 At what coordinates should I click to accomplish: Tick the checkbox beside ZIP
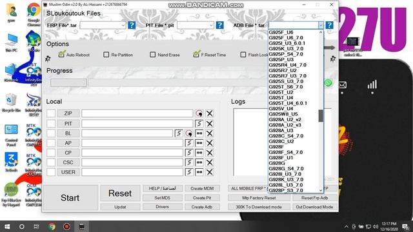51,113
